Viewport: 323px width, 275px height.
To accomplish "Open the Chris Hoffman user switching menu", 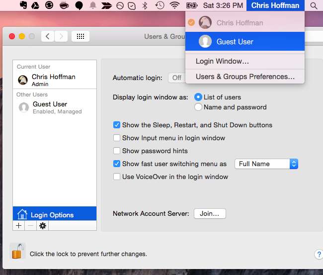I will pos(275,5).
